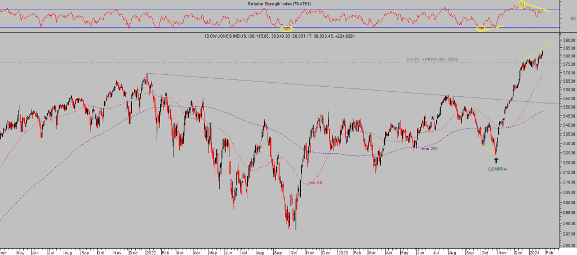Viewport: 577px width, 255px height.
Task: Click the 31500 price axis label
Action: (x=569, y=172)
